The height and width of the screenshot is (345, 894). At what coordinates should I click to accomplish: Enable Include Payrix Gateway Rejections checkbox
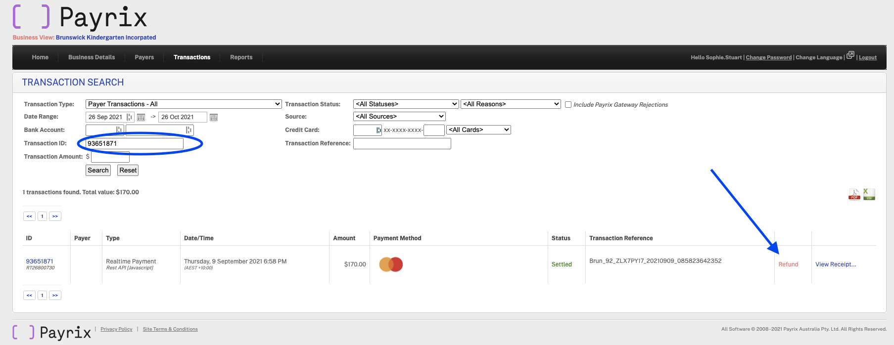[568, 104]
